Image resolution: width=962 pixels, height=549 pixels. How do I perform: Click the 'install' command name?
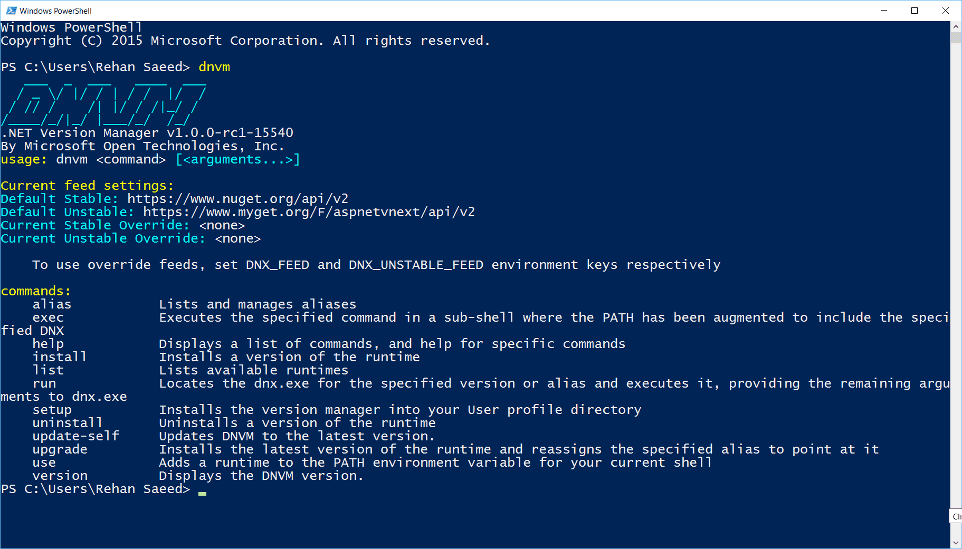[x=59, y=357]
